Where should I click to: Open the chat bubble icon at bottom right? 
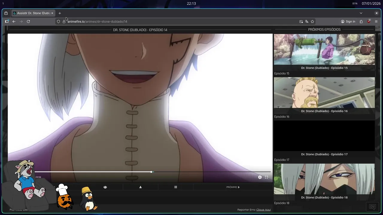(x=372, y=207)
